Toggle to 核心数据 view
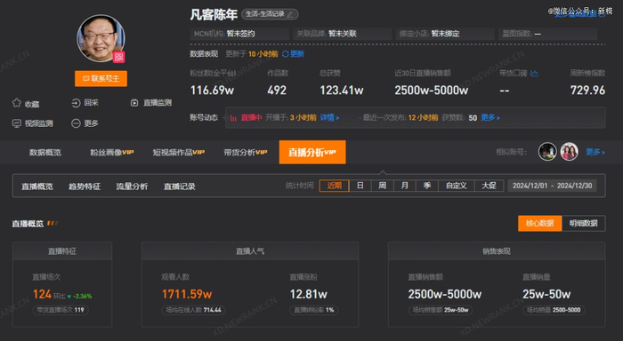The width and height of the screenshot is (623, 341). coord(539,223)
